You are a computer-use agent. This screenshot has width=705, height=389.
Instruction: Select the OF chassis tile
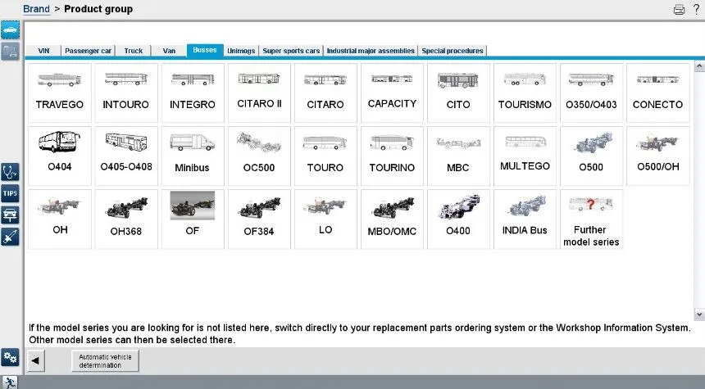coord(193,219)
